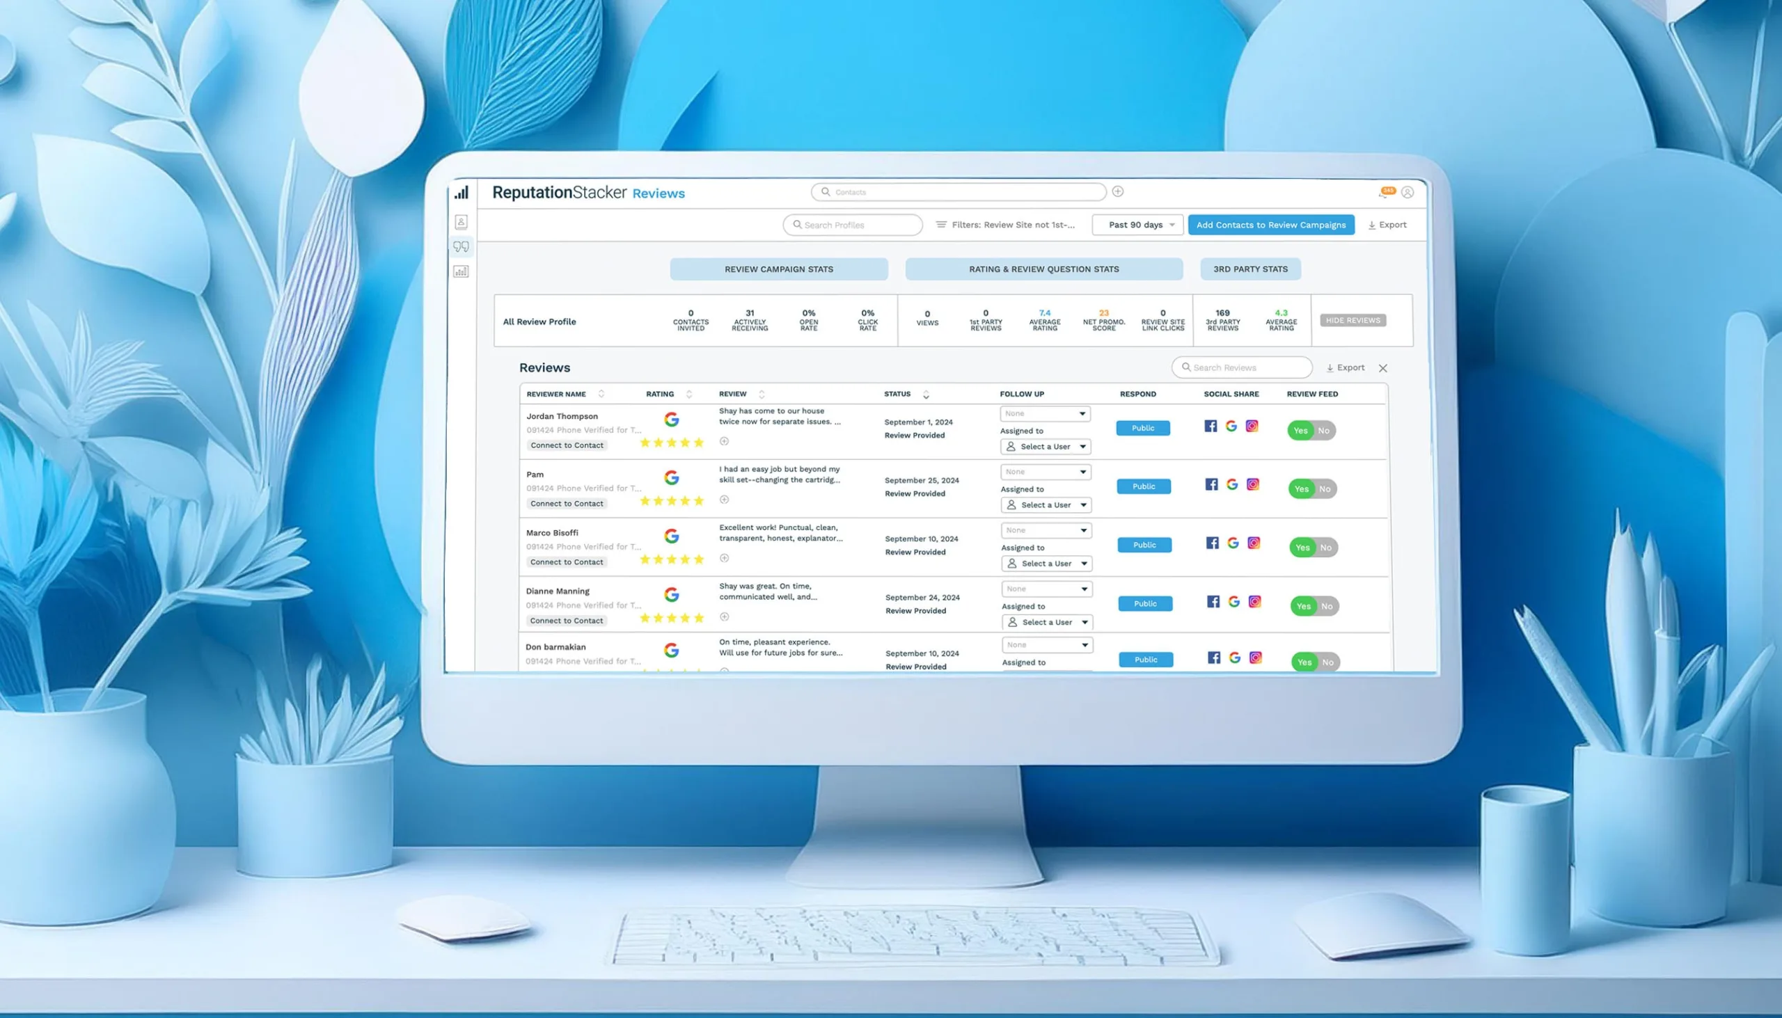Switch to the Rating & Review Question Stats tab
The height and width of the screenshot is (1018, 1782).
coord(1043,269)
